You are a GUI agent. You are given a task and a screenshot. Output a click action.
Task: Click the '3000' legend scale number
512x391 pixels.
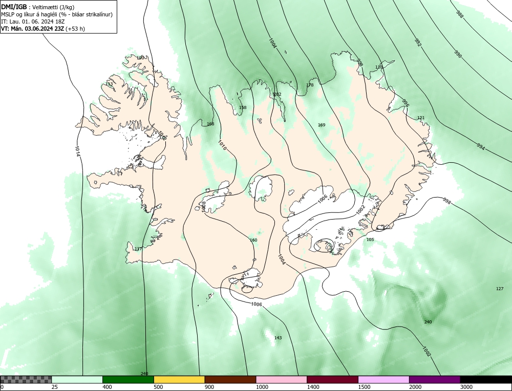coord(466,387)
